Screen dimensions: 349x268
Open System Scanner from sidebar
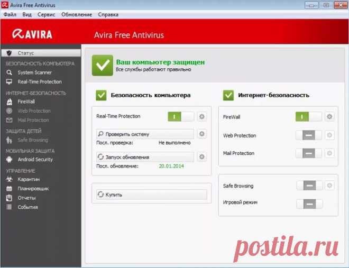pyautogui.click(x=34, y=72)
